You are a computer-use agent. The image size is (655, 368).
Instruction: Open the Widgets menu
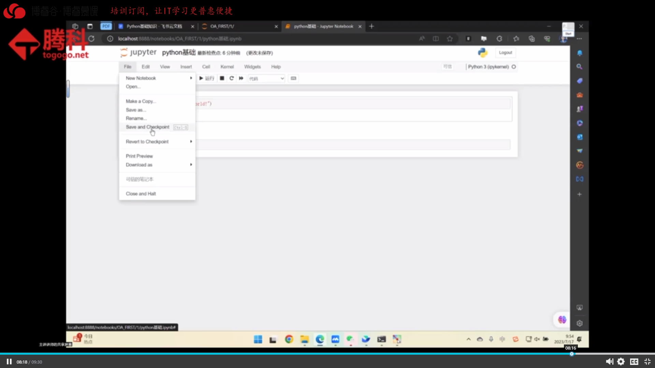[252, 67]
